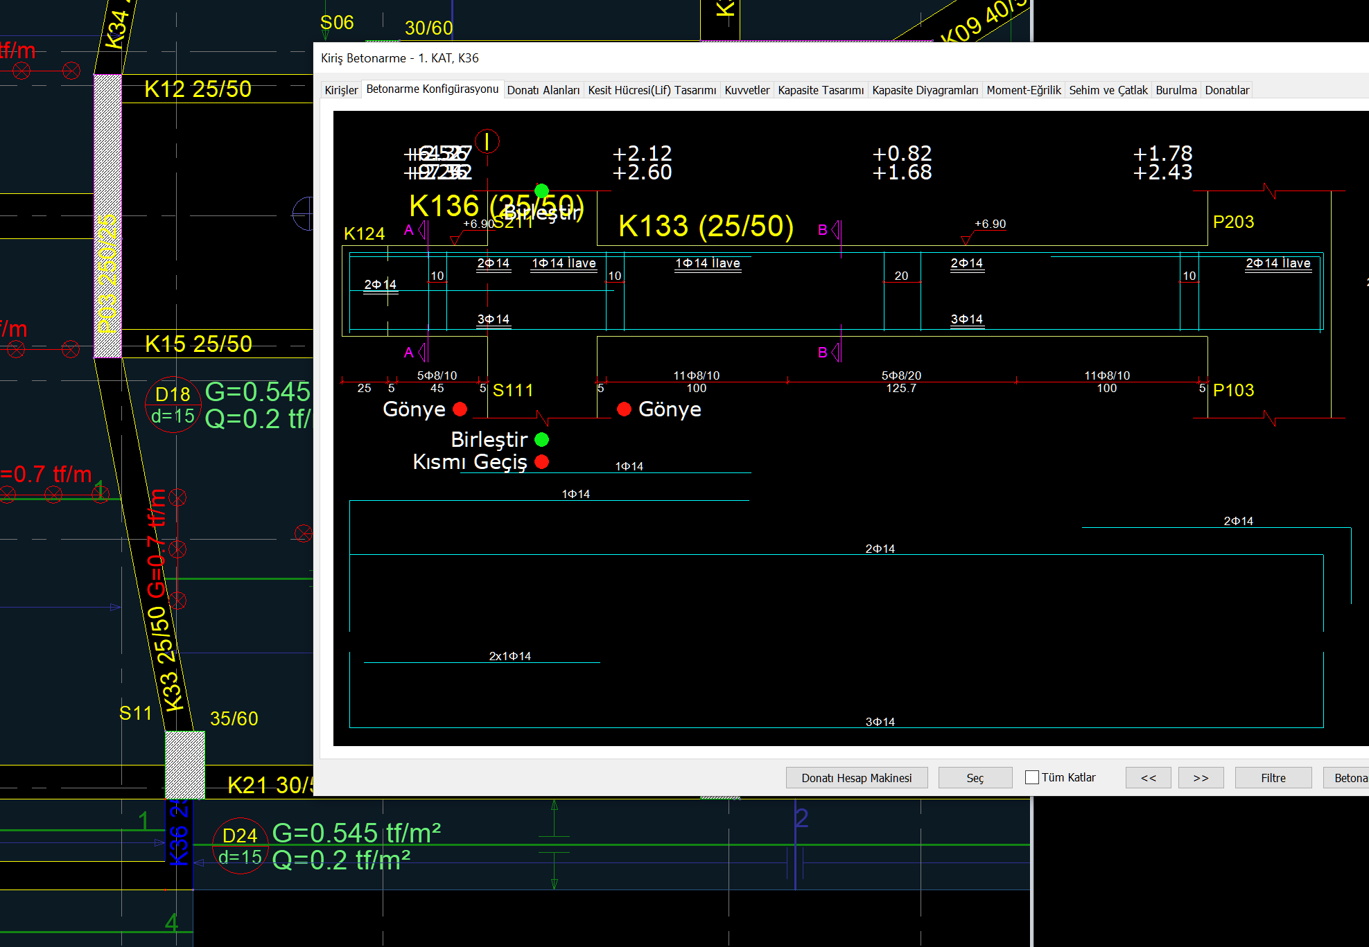1369x947 pixels.
Task: Select the 35/60 column size label
Action: (x=234, y=718)
